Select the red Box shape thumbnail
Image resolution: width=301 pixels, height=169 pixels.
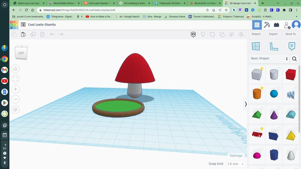pyautogui.click(x=290, y=74)
